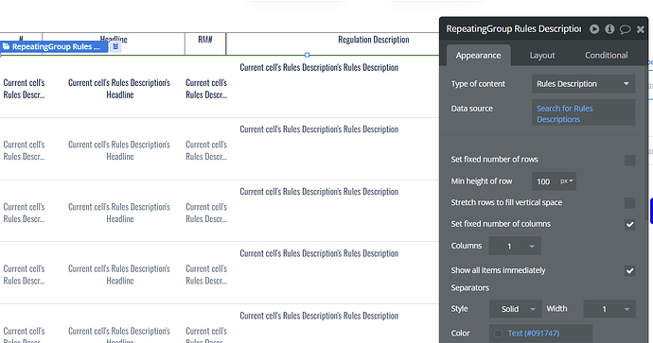
Task: Edit the Min height of row value
Action: point(543,181)
